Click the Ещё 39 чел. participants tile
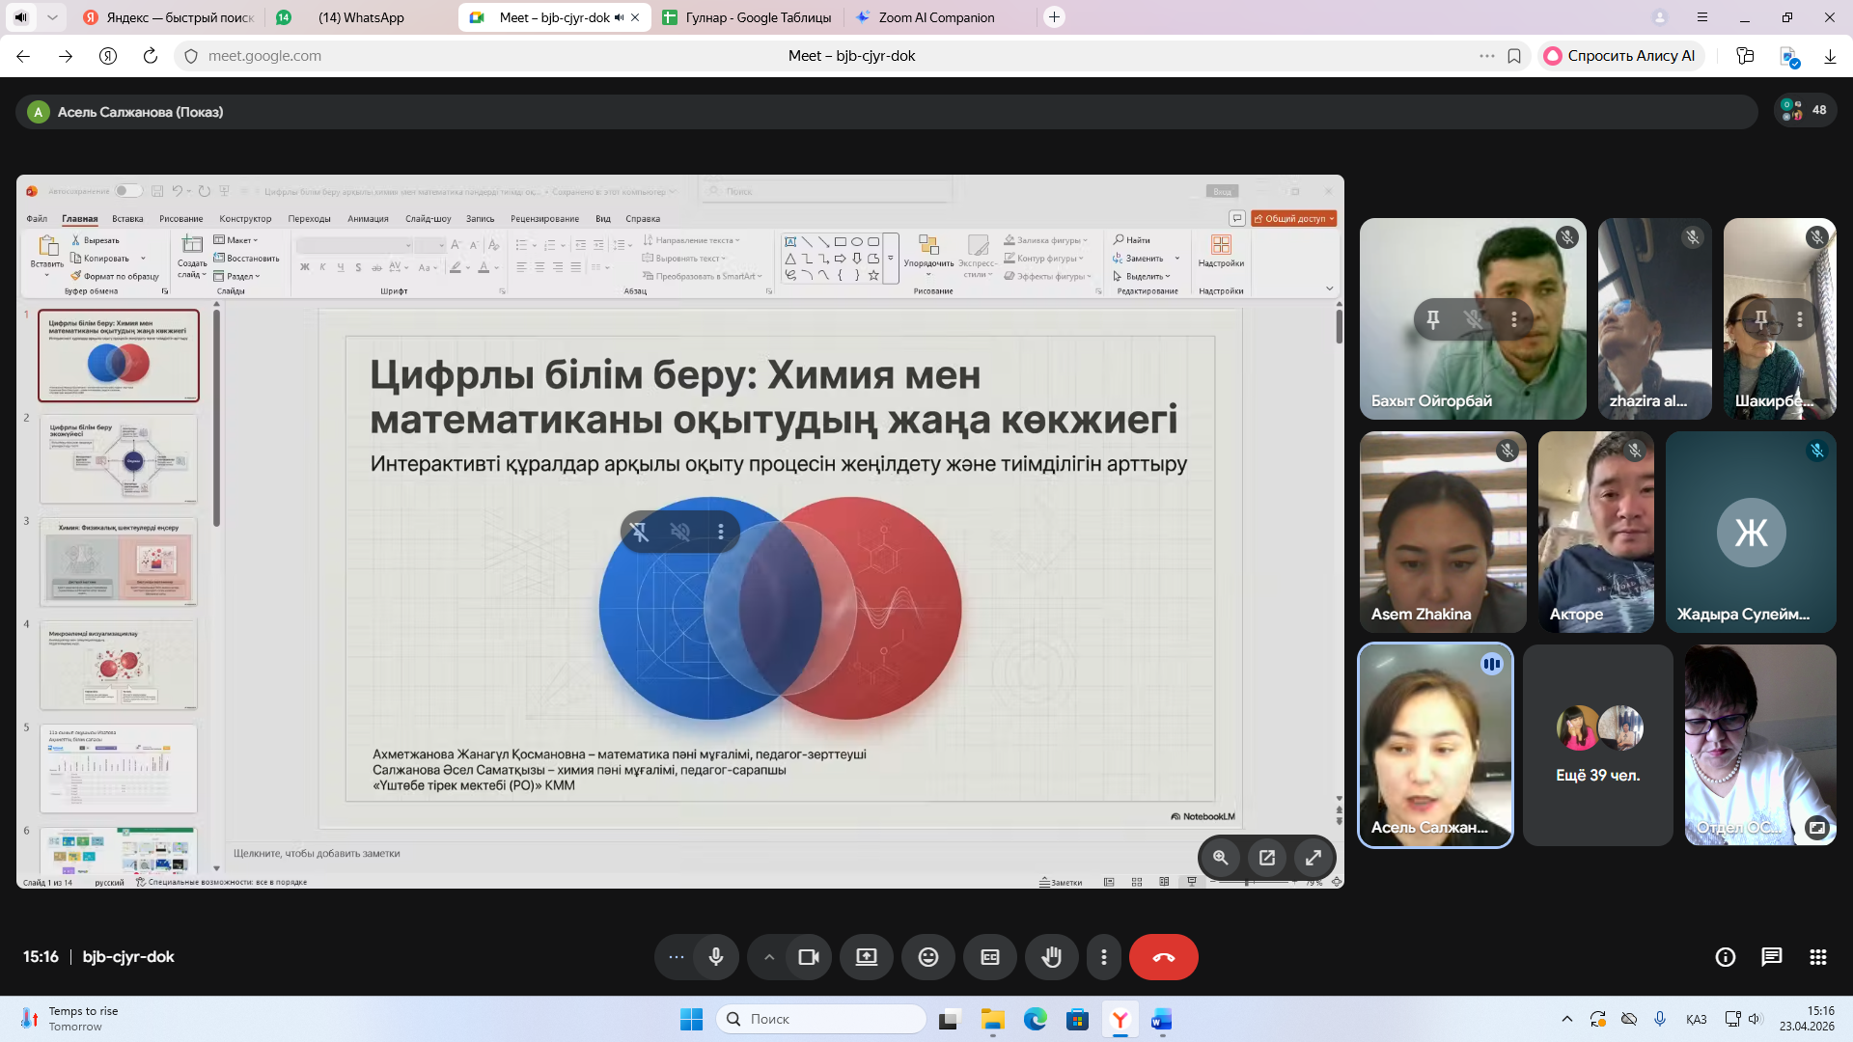 point(1597,746)
